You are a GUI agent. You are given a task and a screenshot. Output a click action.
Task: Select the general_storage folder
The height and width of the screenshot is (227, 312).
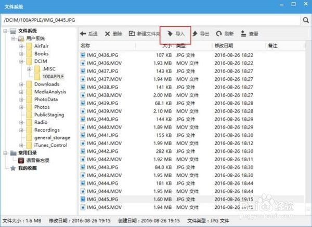point(52,137)
